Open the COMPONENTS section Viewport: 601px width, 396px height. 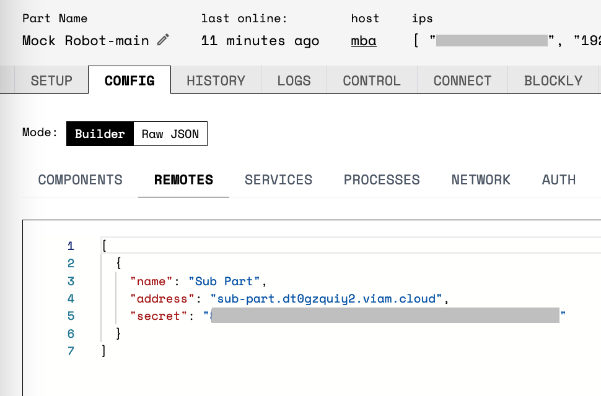click(80, 180)
